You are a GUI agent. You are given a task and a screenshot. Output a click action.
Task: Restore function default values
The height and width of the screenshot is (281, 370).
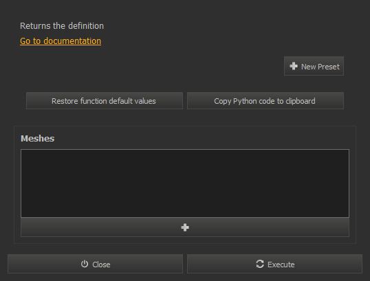(105, 101)
